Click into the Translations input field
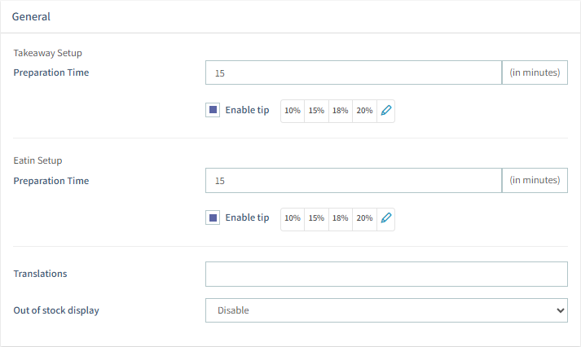 (x=386, y=275)
